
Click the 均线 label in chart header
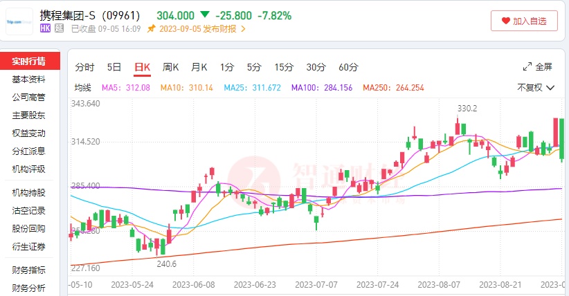[x=83, y=88]
